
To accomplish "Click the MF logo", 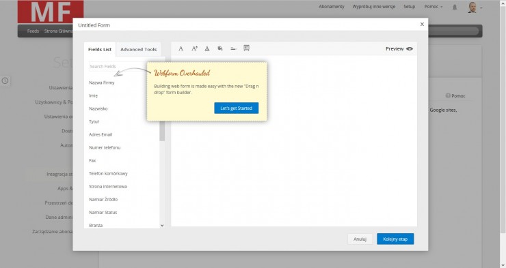I will click(x=51, y=12).
